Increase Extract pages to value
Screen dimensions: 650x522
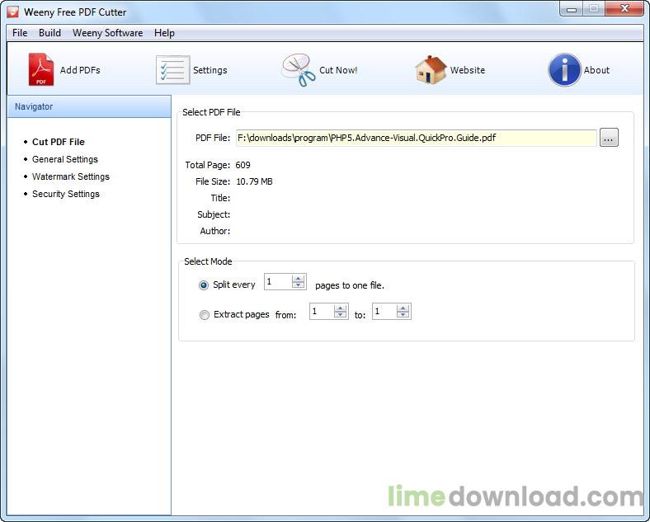coord(403,308)
